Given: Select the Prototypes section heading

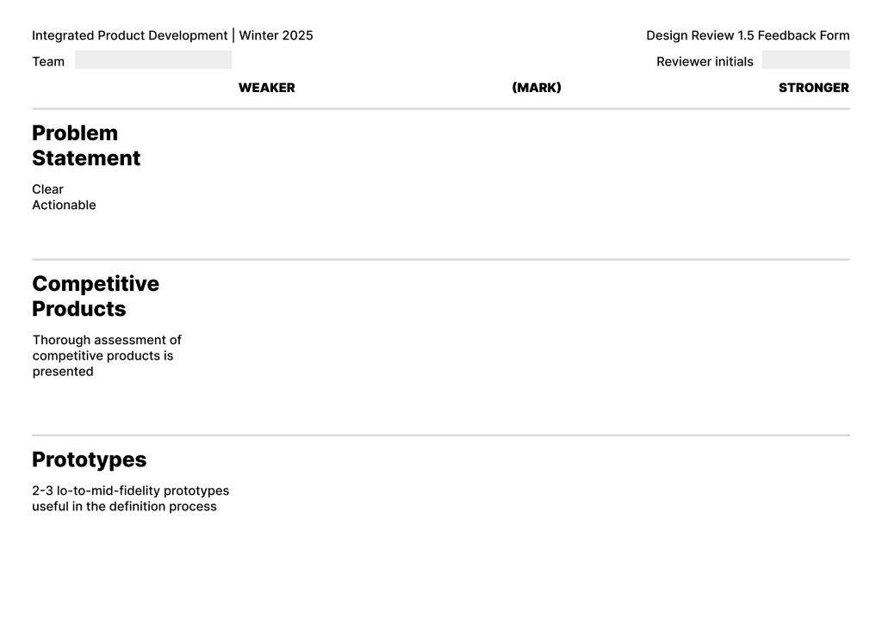Looking at the screenshot, I should (89, 460).
